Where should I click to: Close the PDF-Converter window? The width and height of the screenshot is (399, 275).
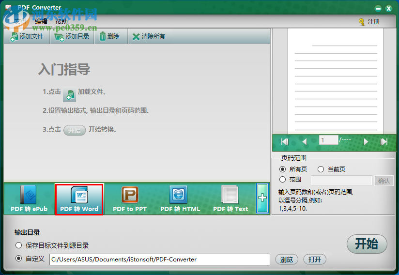click(388, 9)
